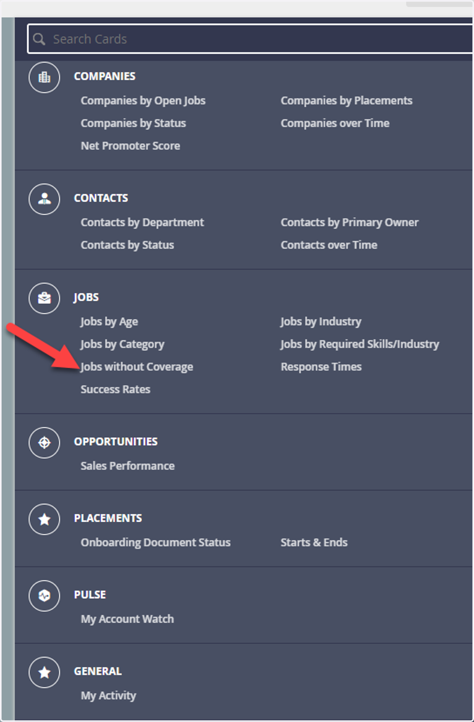Open the Starts & Ends card
The image size is (474, 722).
tap(314, 542)
